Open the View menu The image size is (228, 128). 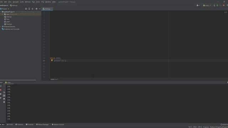tap(10, 2)
